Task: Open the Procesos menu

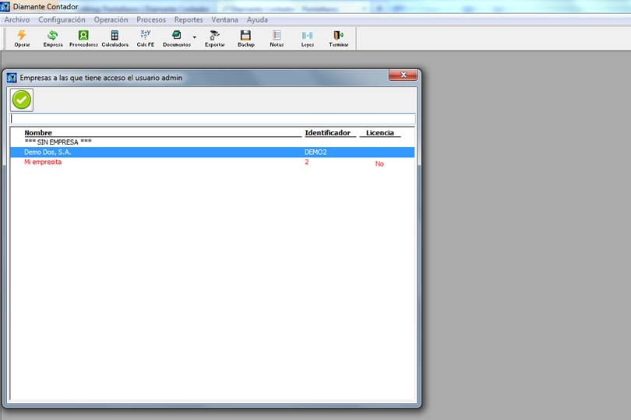Action: pyautogui.click(x=151, y=19)
